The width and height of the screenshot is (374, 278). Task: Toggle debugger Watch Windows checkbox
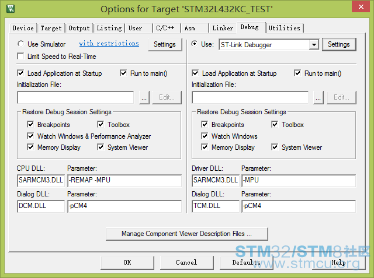205,136
